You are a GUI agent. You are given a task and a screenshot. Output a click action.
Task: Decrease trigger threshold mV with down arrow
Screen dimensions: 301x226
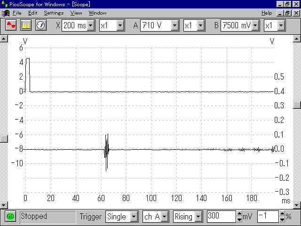[239, 219]
